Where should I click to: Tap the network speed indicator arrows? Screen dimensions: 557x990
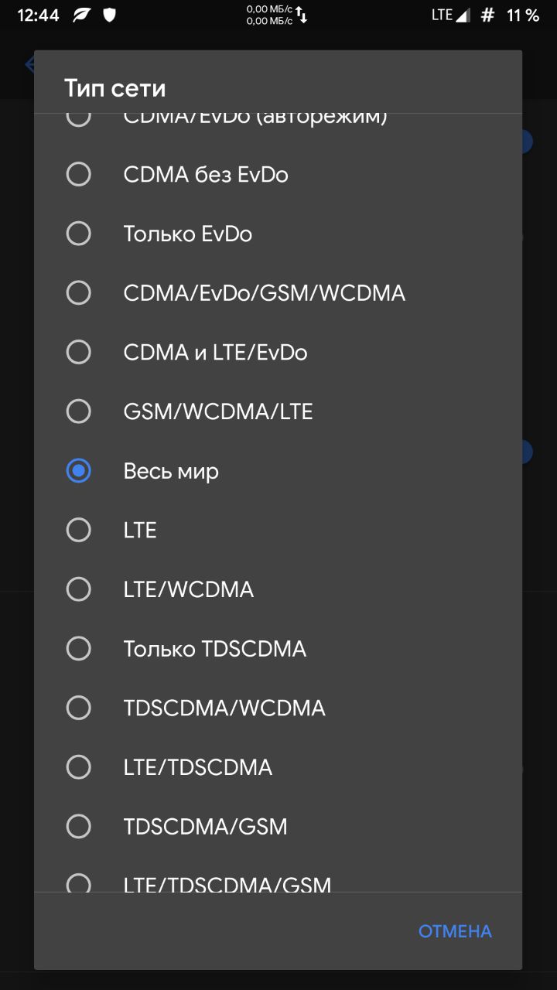click(302, 15)
